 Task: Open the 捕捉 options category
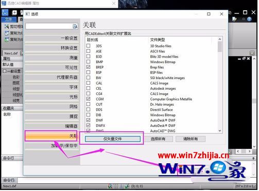pos(52,117)
